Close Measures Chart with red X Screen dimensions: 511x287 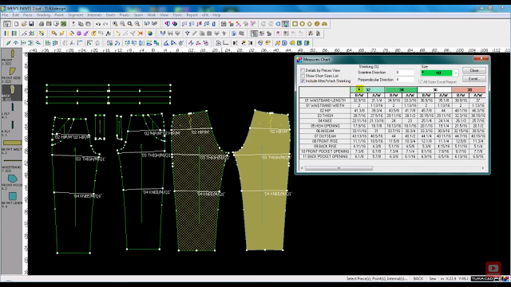(x=481, y=59)
